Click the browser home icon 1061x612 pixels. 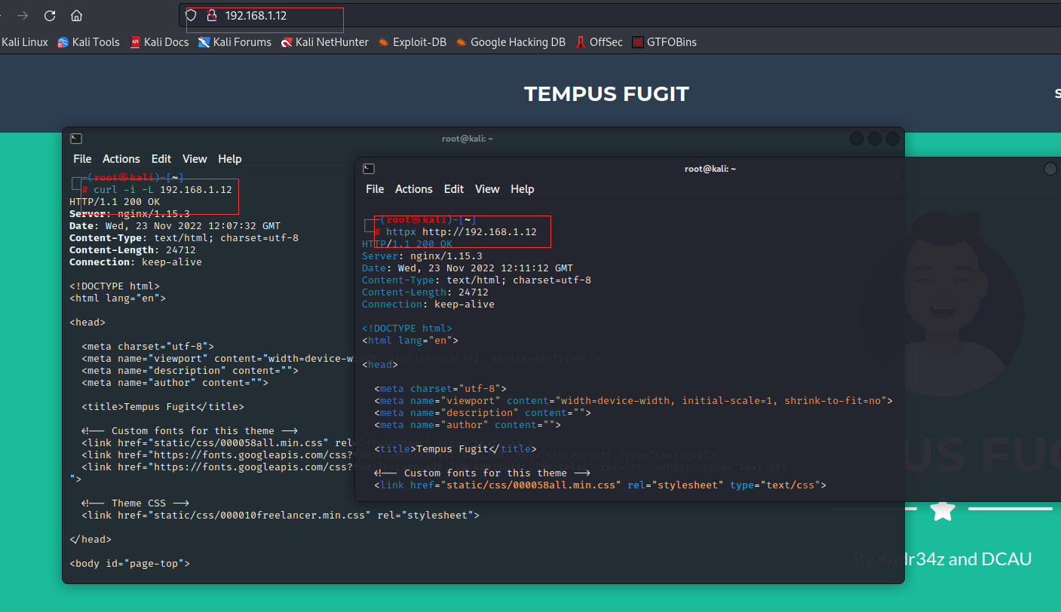coord(76,15)
